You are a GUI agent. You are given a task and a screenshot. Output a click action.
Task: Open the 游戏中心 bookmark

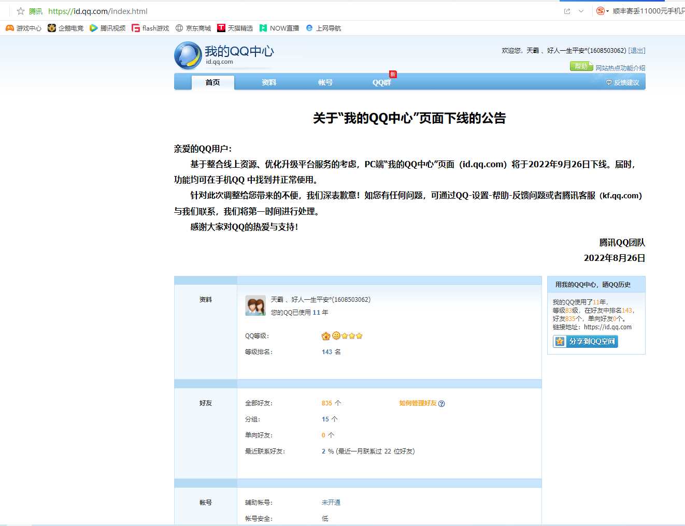(23, 28)
